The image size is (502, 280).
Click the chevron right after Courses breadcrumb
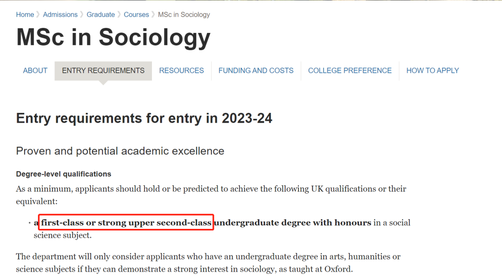click(x=153, y=14)
